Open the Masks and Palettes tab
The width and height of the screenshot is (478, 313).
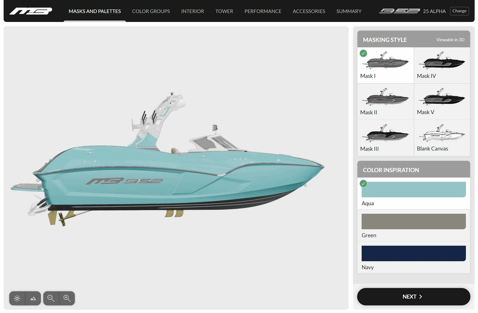click(95, 11)
